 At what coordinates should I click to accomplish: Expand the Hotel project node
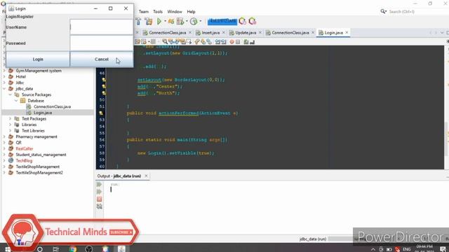click(x=4, y=76)
